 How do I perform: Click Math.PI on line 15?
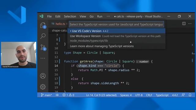tap(97, 70)
